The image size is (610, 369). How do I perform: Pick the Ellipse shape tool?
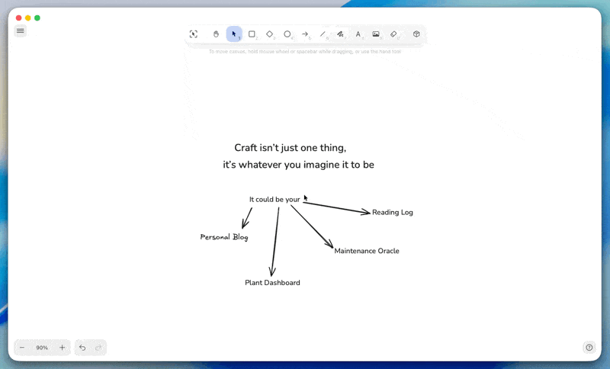click(287, 34)
